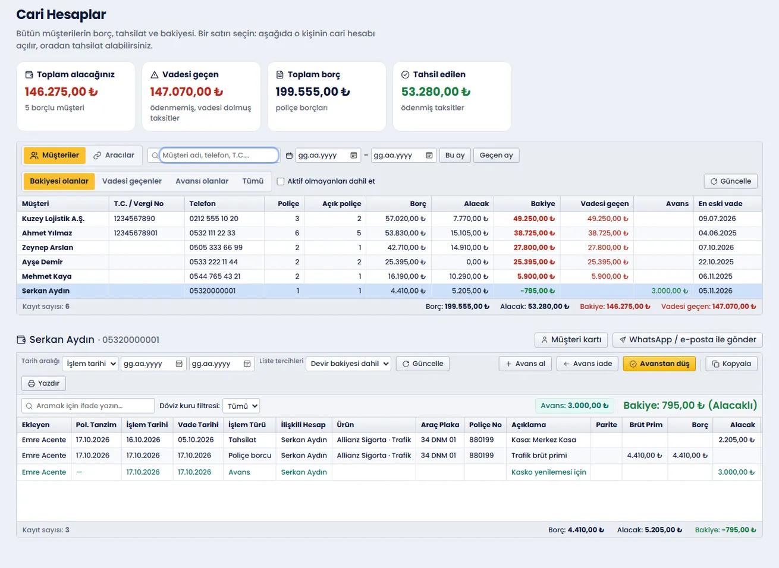Click the Toplam borç document icon
Screen dimensions: 779x568
(280, 75)
